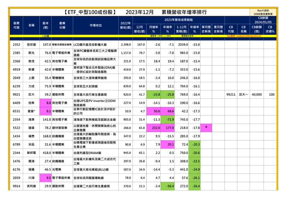Click the description 全球知名伺服器導軌廠
The width and height of the screenshot is (286, 202).
[x=89, y=178]
